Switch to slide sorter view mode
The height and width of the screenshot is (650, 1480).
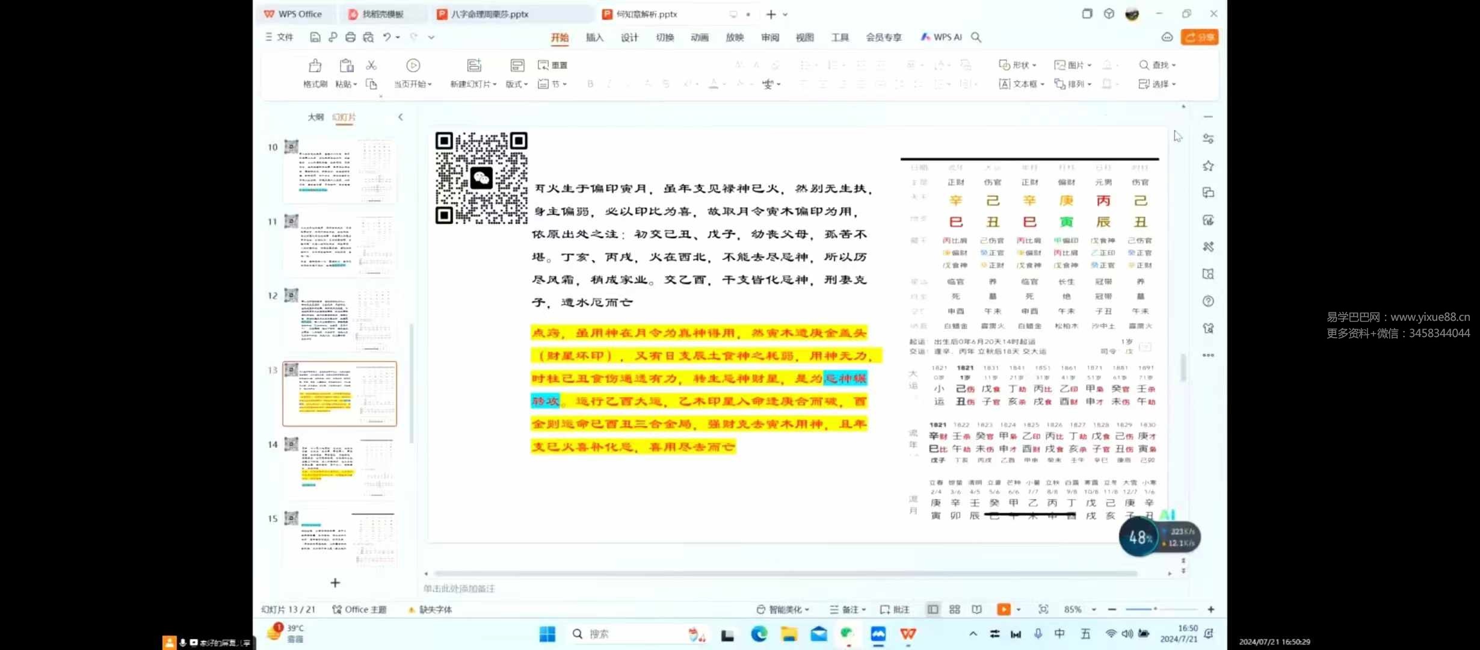click(x=954, y=609)
